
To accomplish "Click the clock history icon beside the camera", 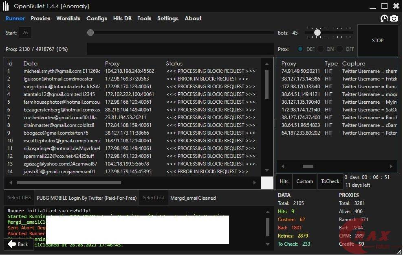I will tap(384, 18).
